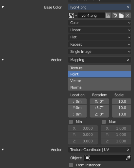134x168 pixels.
Task: Enable the Max checkbox
Action: click(104, 122)
